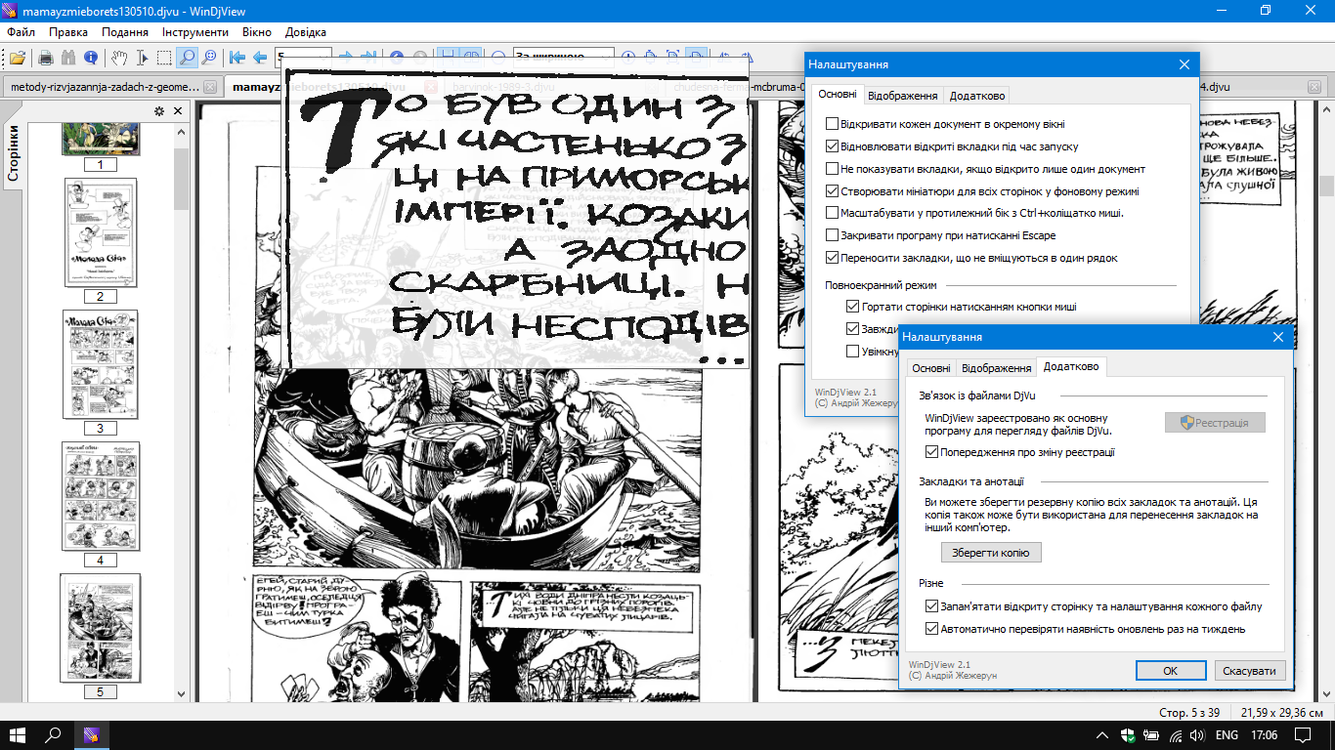Click the Find binoculars icon
Image resolution: width=1335 pixels, height=750 pixels.
(68, 58)
